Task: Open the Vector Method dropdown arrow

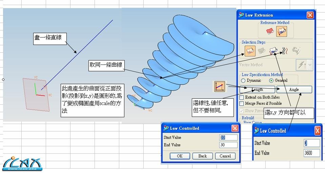Action: click(x=310, y=65)
